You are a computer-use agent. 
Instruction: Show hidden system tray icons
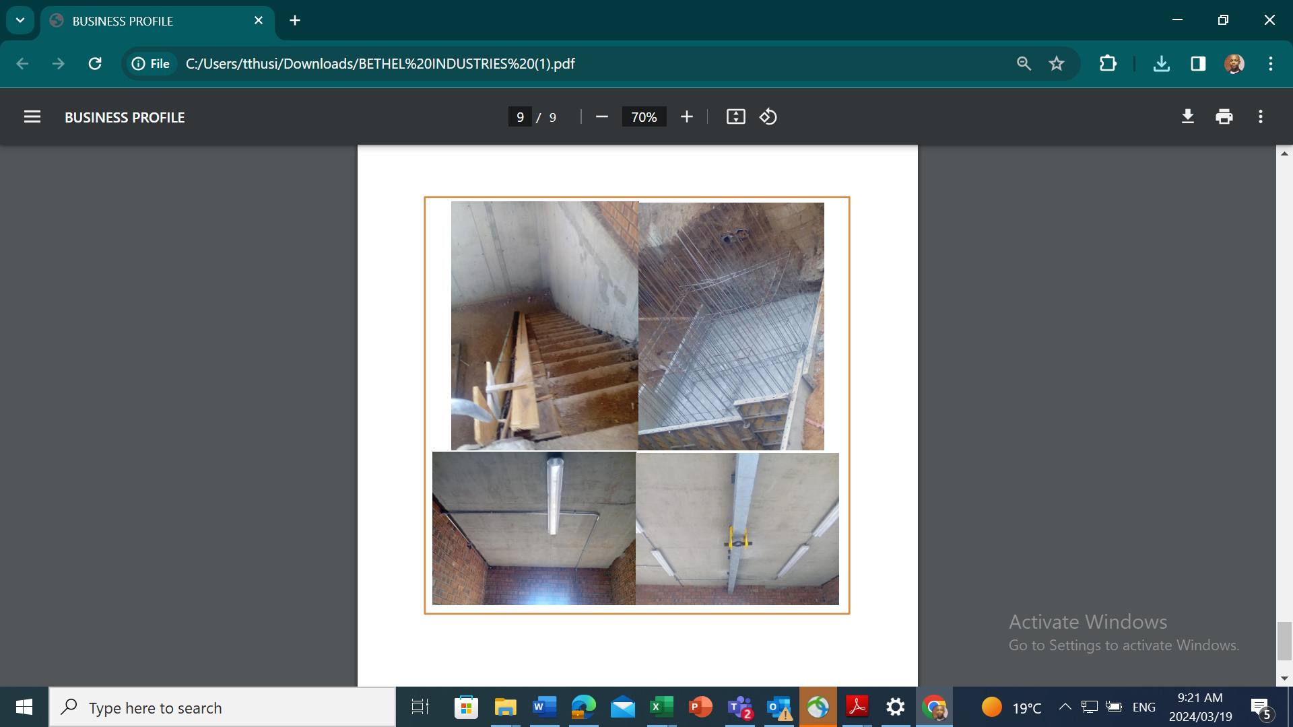pos(1065,707)
